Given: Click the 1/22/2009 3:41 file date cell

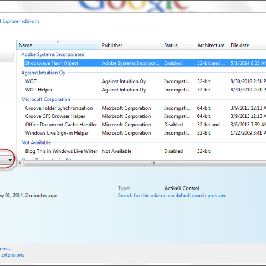Looking at the screenshot, I should (248, 133).
